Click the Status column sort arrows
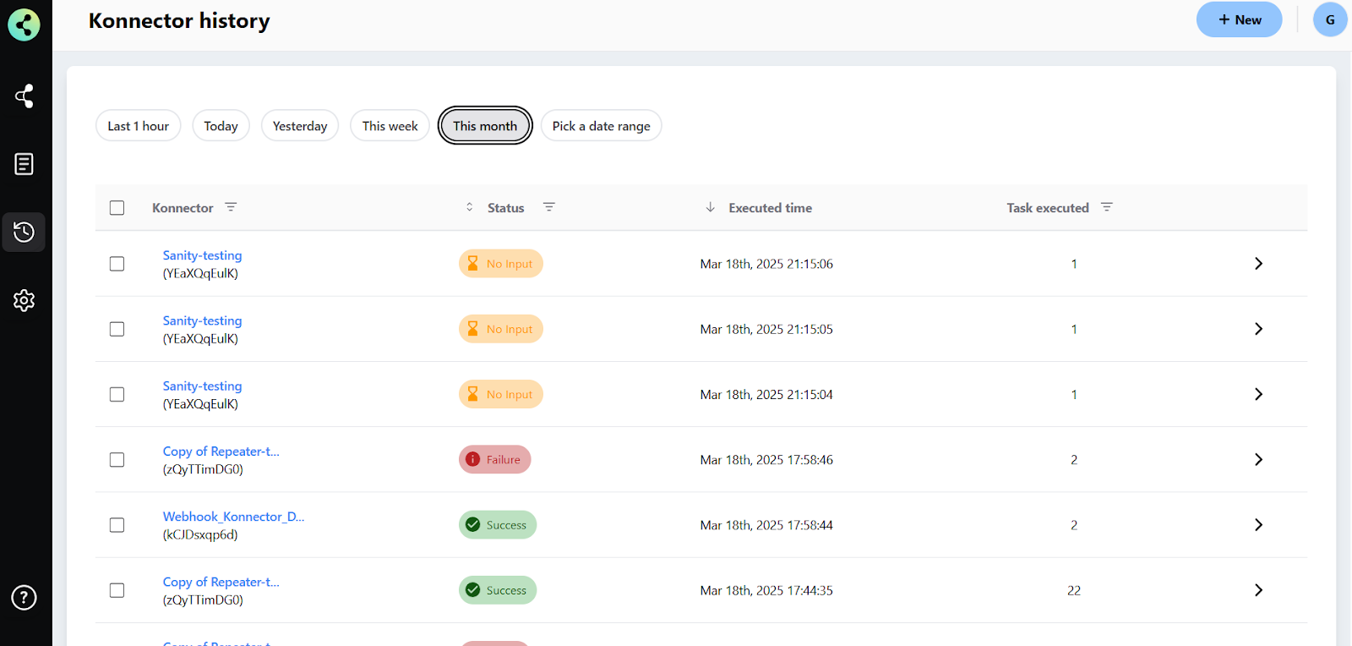Image resolution: width=1352 pixels, height=646 pixels. (470, 207)
